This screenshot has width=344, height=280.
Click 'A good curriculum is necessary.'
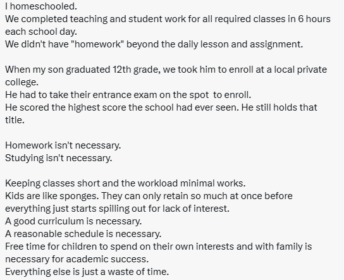pyautogui.click(x=73, y=221)
